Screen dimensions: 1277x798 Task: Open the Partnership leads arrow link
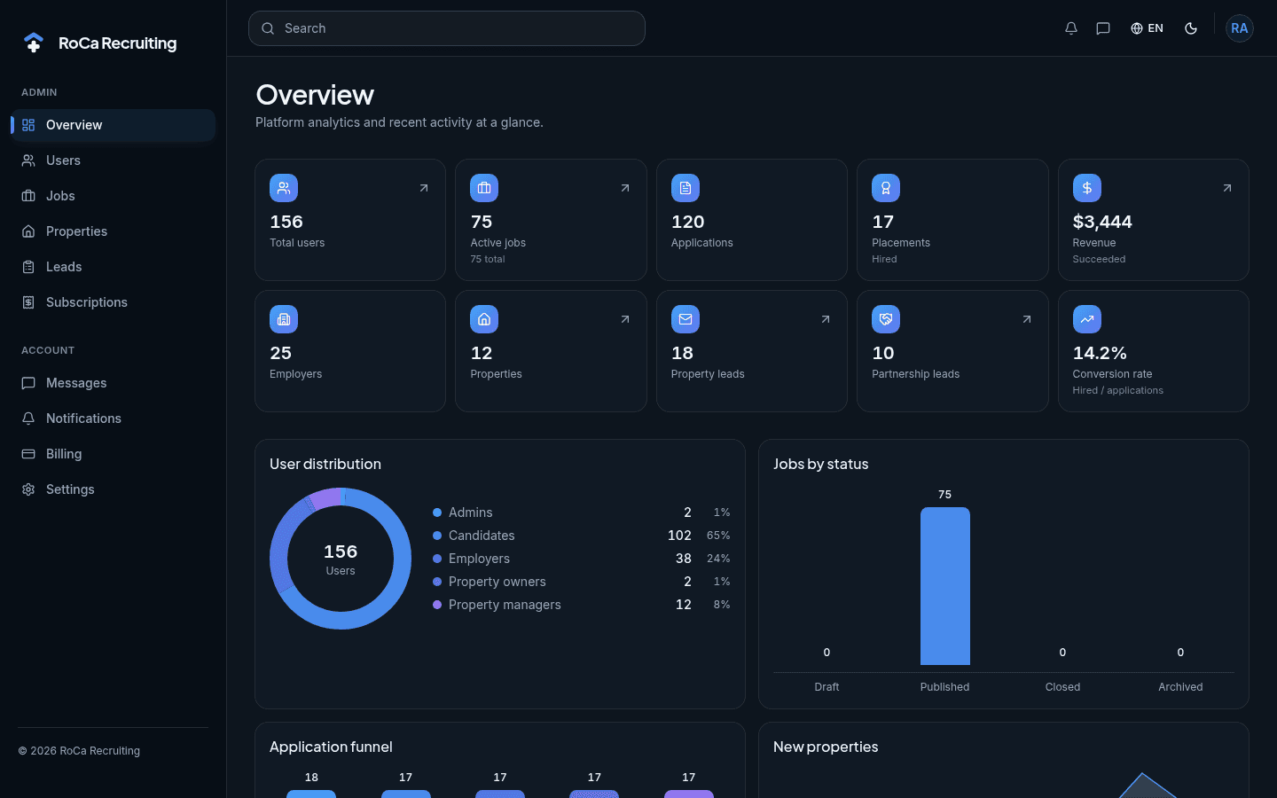(x=1027, y=319)
